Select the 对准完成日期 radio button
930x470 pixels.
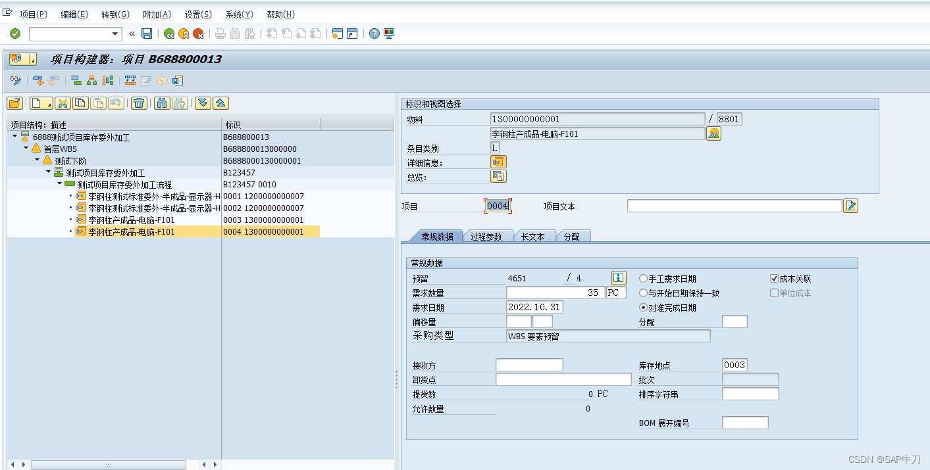click(x=644, y=308)
